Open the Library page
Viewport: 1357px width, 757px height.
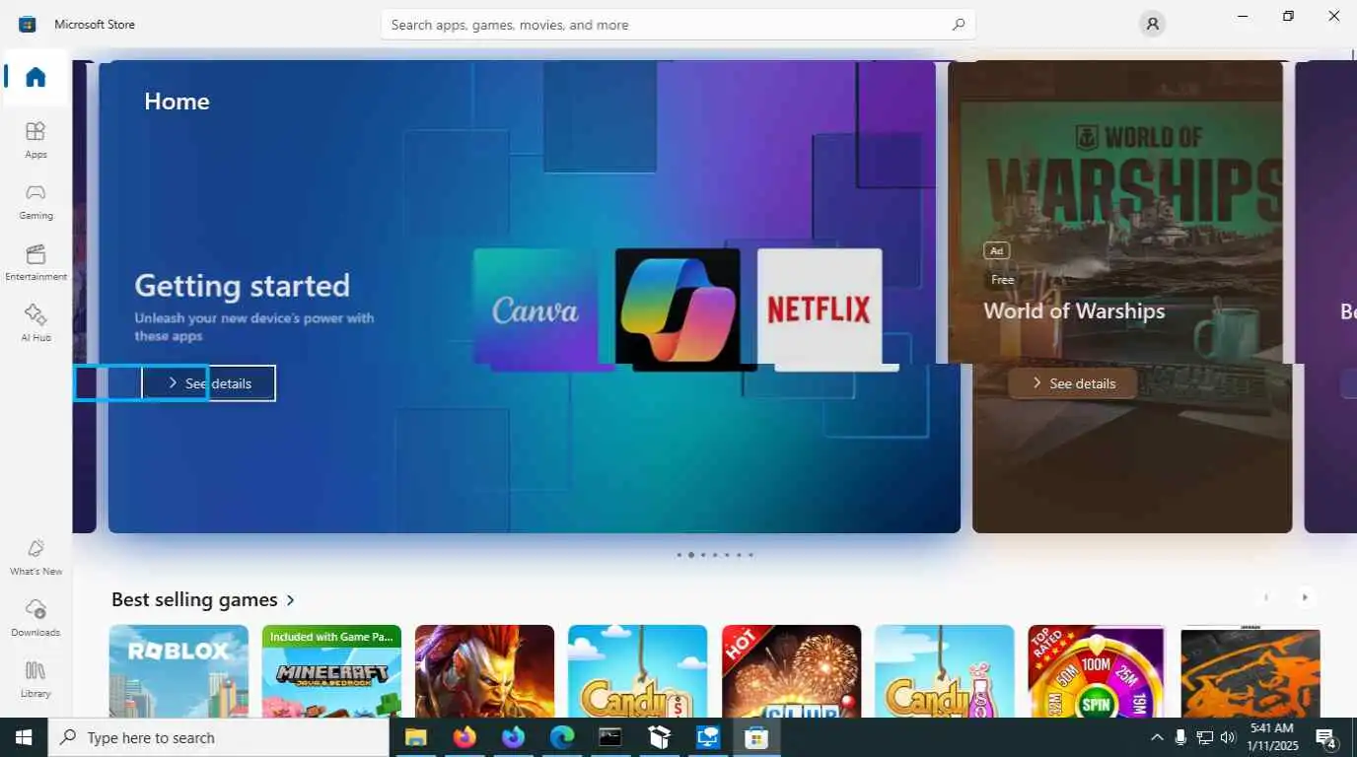[x=36, y=679]
